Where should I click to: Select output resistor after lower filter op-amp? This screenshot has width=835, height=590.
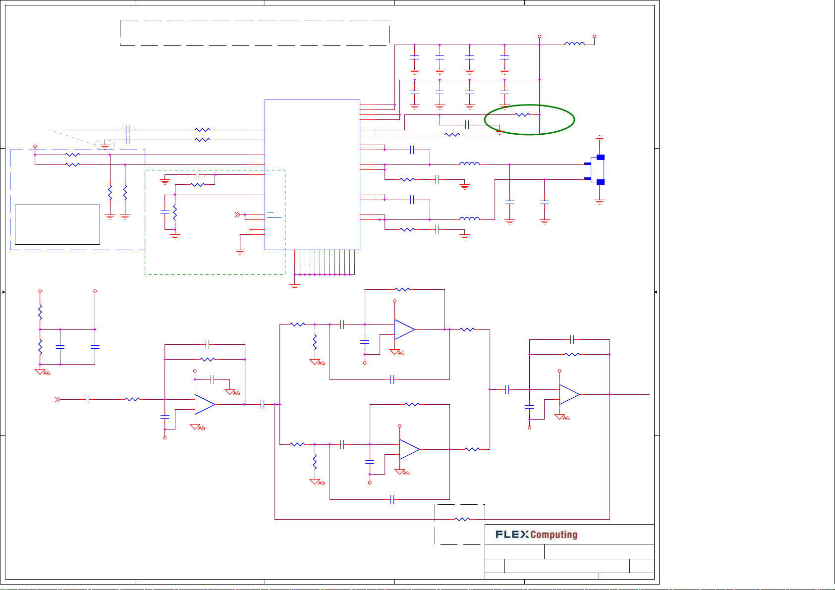[472, 449]
